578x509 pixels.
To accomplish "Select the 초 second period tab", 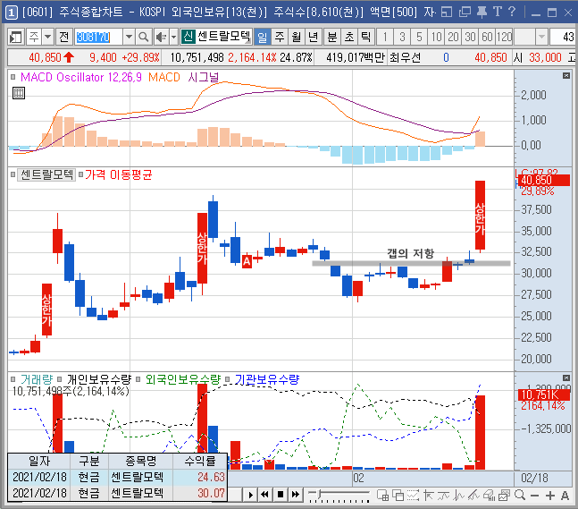I will (348, 37).
